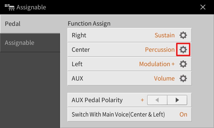Click the Assignable keyboard icon in title bar
This screenshot has height=128, width=214.
click(x=9, y=7)
